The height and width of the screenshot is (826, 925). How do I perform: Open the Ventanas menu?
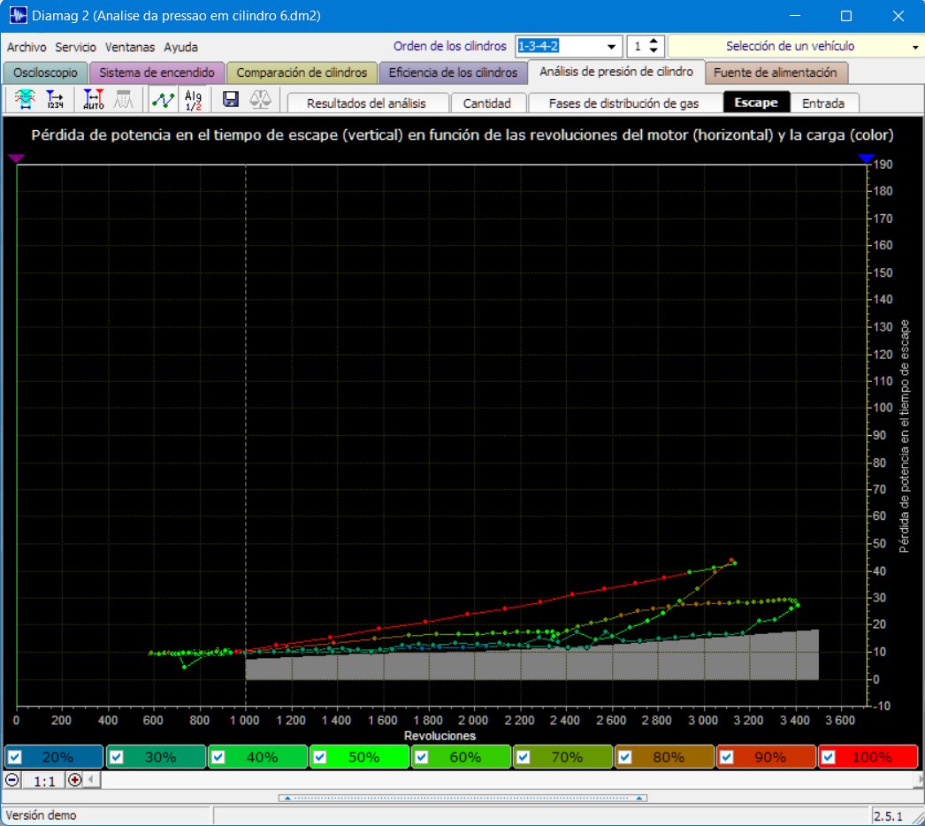click(130, 47)
